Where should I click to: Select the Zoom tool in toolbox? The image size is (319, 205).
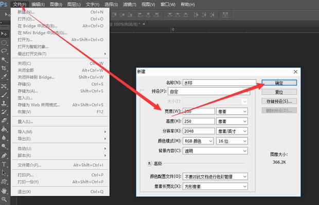click(x=4, y=199)
